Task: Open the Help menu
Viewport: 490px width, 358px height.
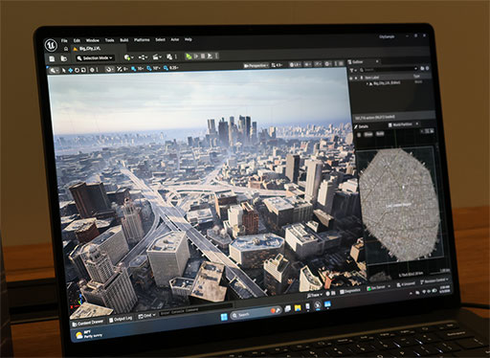Action: [x=189, y=39]
